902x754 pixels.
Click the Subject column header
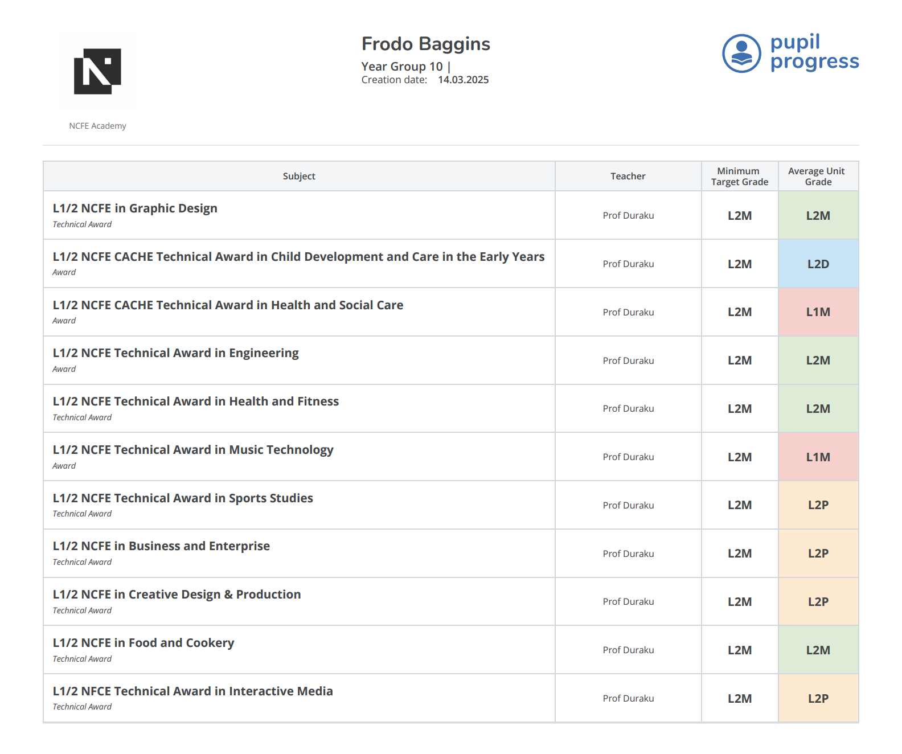pos(298,177)
